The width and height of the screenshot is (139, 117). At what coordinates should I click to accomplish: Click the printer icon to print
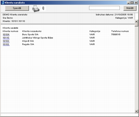[36, 8]
